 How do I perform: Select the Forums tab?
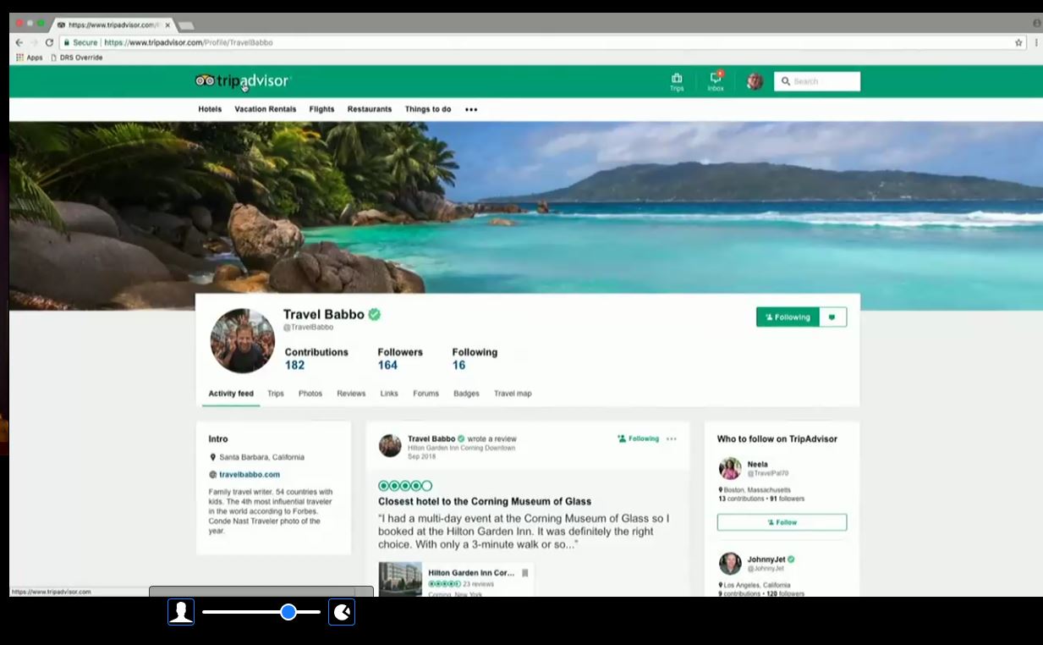pyautogui.click(x=425, y=394)
